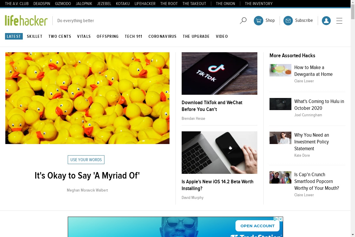Viewport: 355px width, 237px height.
Task: View author David Murphy
Action: click(x=193, y=198)
